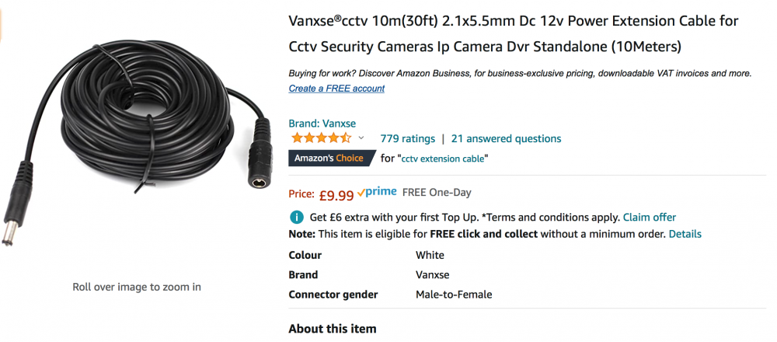
Task: Click the Male-to-Female connector gender value
Action: (x=454, y=295)
